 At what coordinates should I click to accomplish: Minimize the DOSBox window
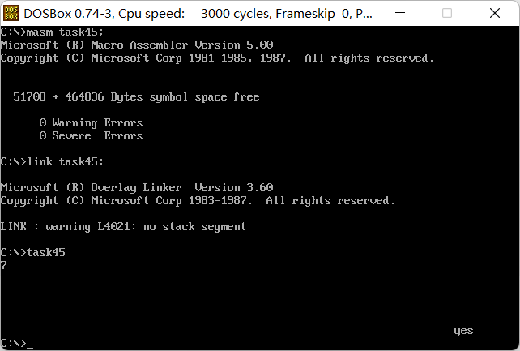(x=400, y=13)
